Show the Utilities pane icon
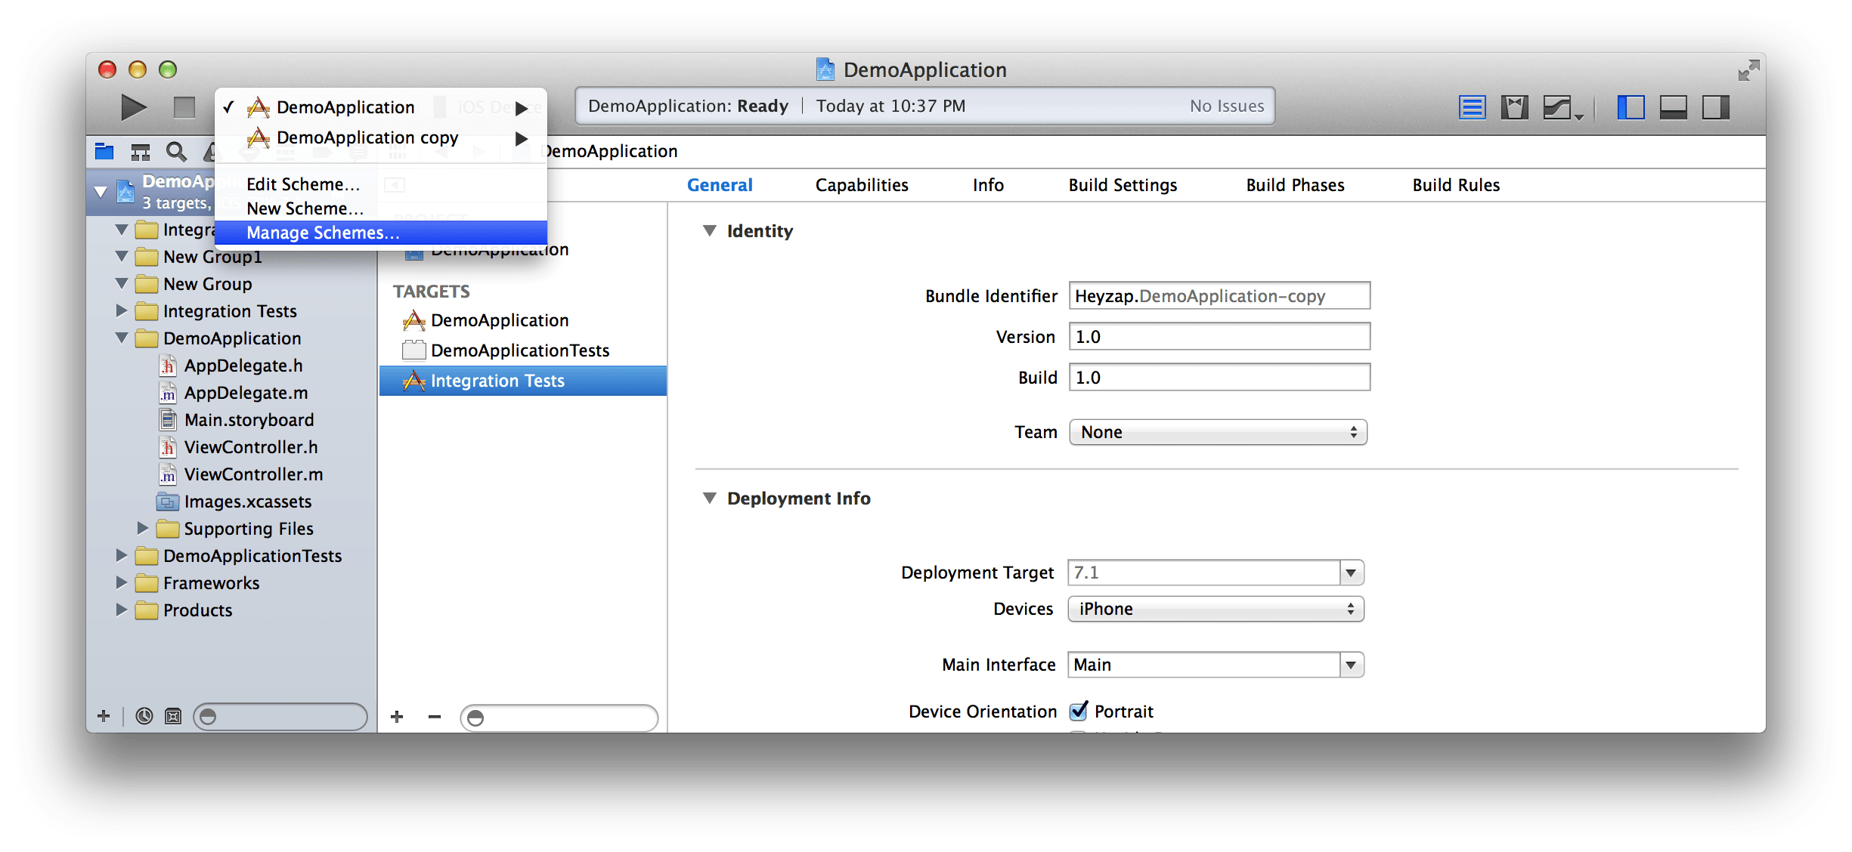The height and width of the screenshot is (852, 1852). click(1715, 107)
